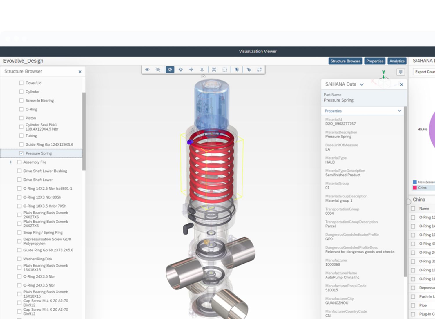Activate the Zoom to Fit tool

[x=214, y=70]
